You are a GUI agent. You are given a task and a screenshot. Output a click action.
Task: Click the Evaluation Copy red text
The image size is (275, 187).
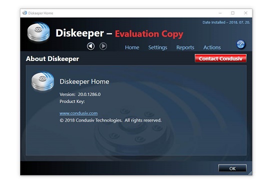click(x=149, y=34)
